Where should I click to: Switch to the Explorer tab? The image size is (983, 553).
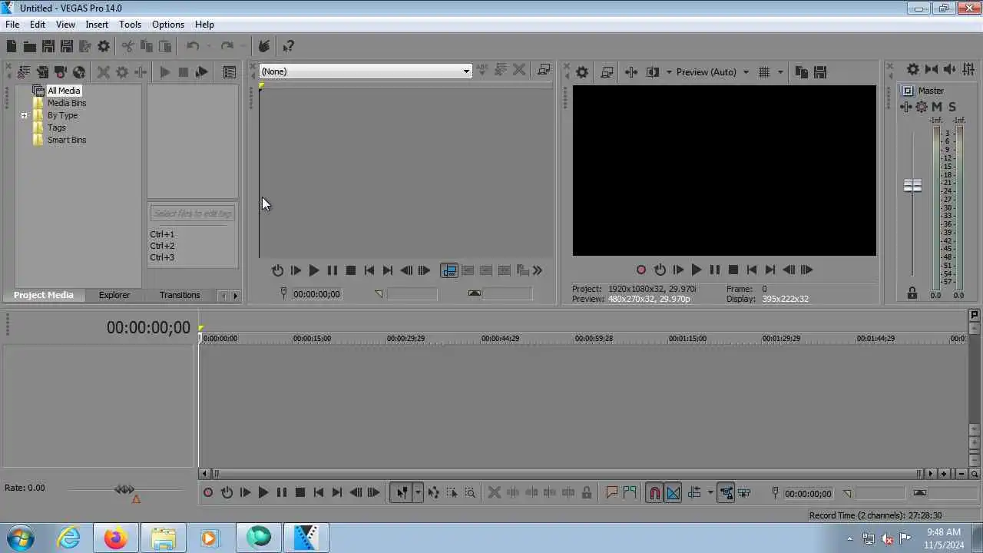click(x=114, y=295)
